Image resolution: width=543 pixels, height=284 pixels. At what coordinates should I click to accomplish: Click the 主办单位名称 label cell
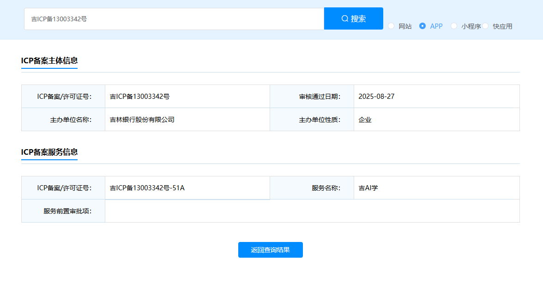tap(63, 120)
